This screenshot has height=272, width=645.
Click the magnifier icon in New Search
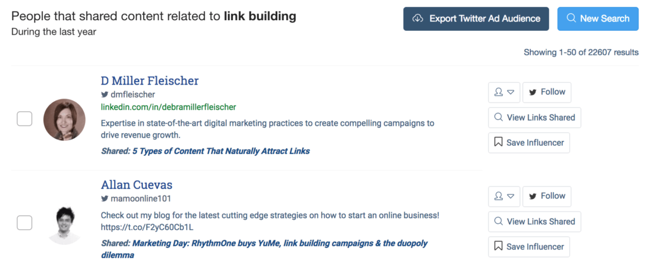(x=571, y=19)
